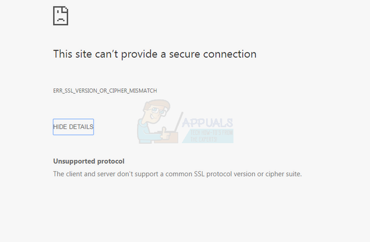370x242 pixels.
Task: Click the "This site can't provide a secure connection" heading
Action: pos(155,54)
